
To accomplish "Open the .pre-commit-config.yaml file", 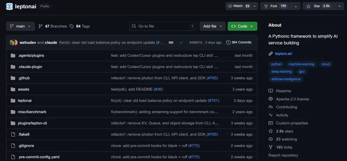I will click(x=39, y=157).
